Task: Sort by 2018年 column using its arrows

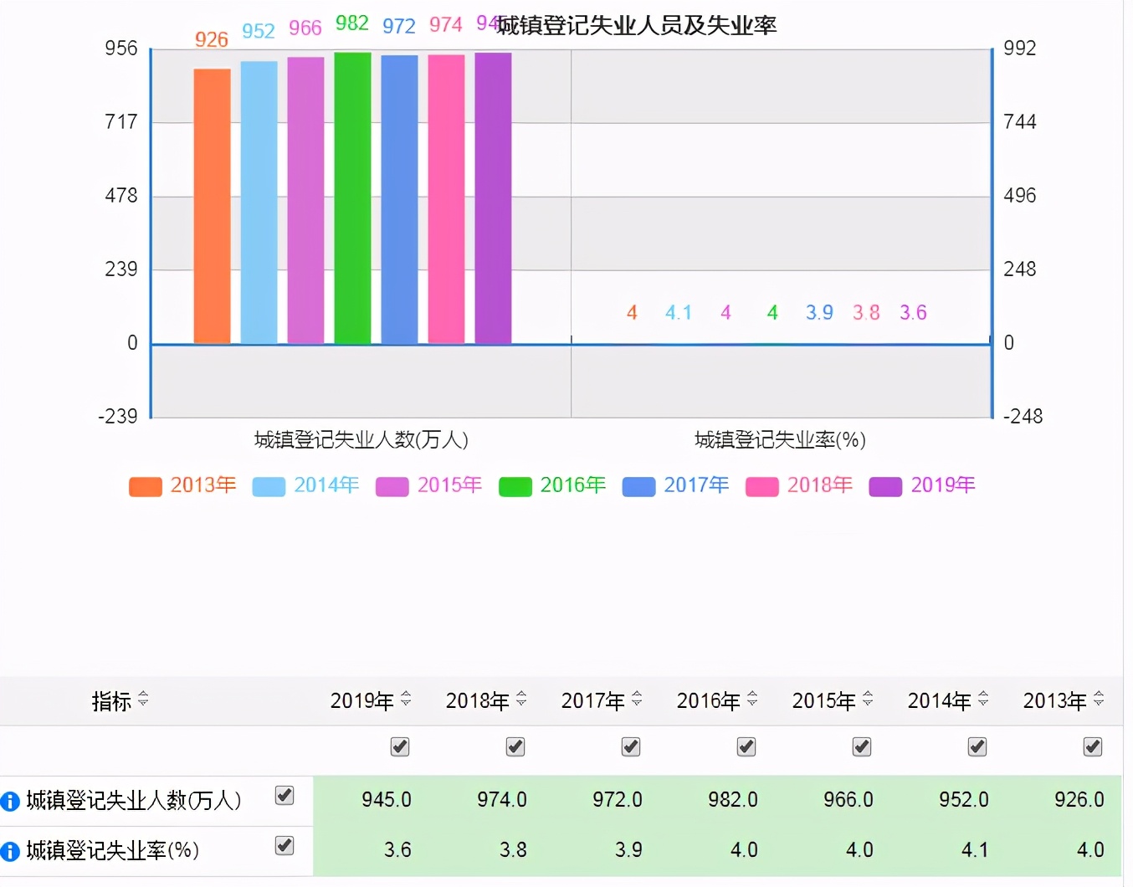Action: tap(521, 699)
